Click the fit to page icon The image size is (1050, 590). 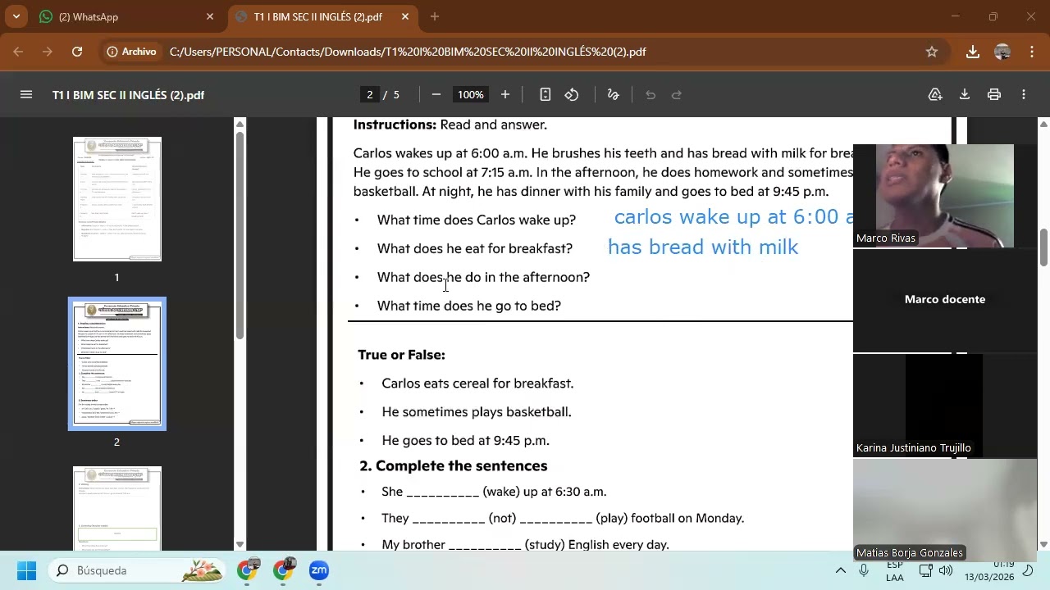tap(545, 95)
